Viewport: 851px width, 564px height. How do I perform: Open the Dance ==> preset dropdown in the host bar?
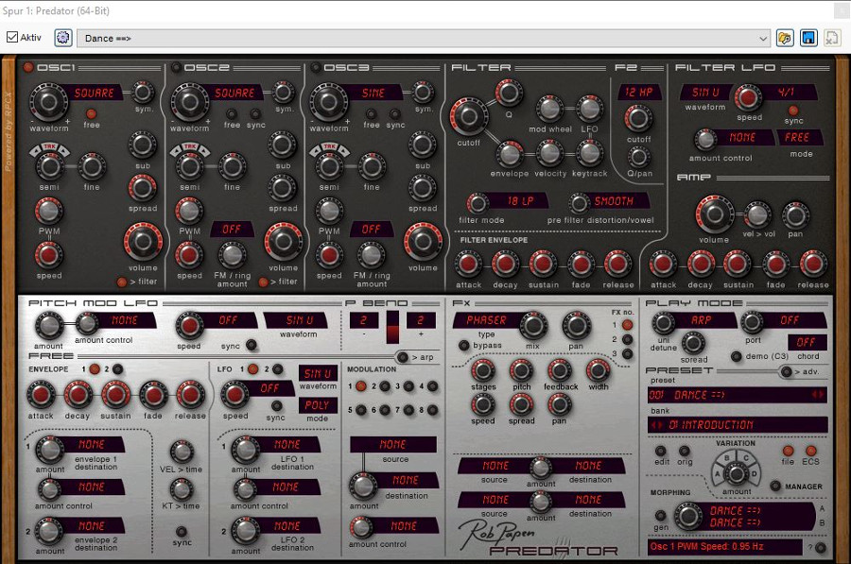[x=424, y=38]
